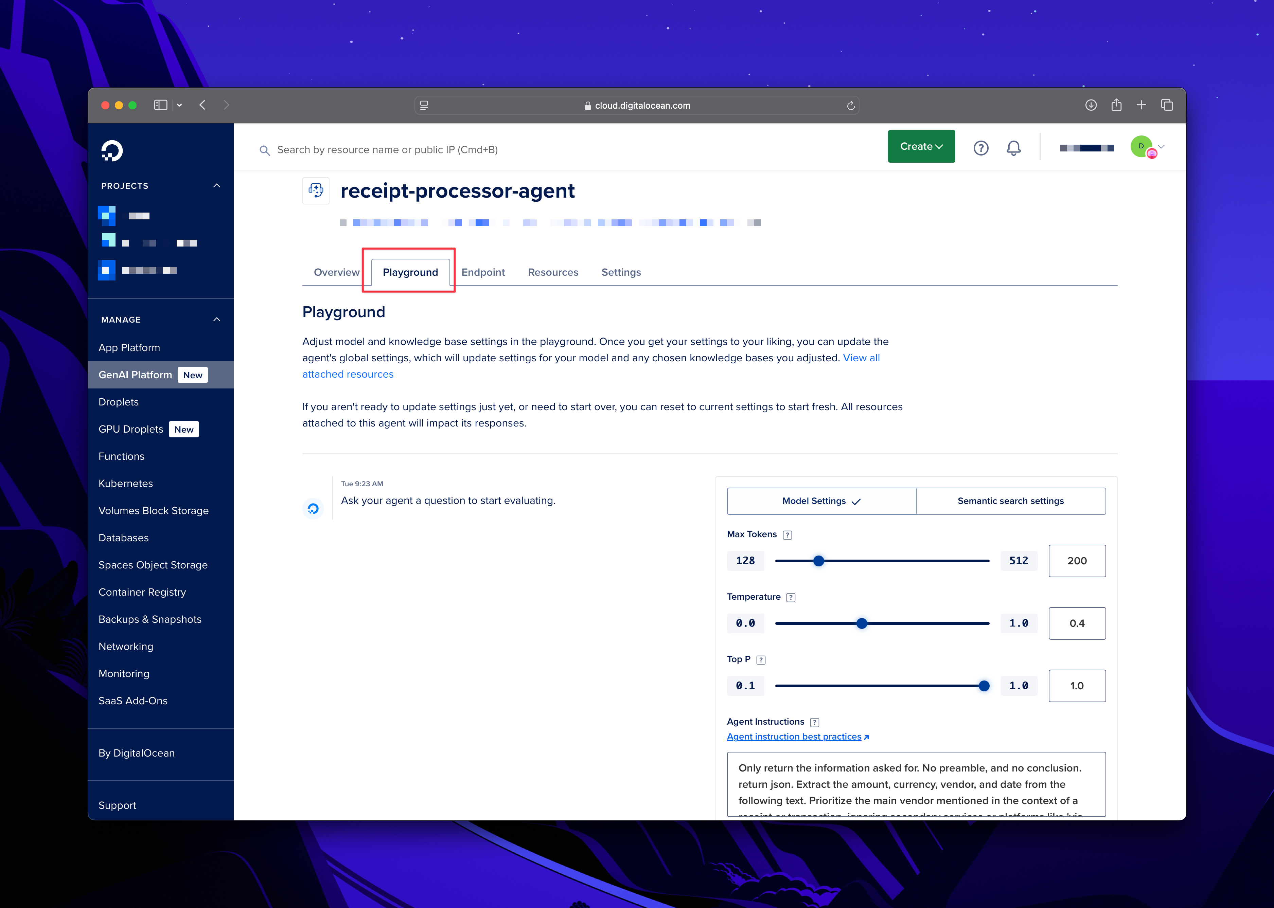The width and height of the screenshot is (1274, 908).
Task: Click the Max Tokens value field showing 200
Action: (x=1077, y=561)
